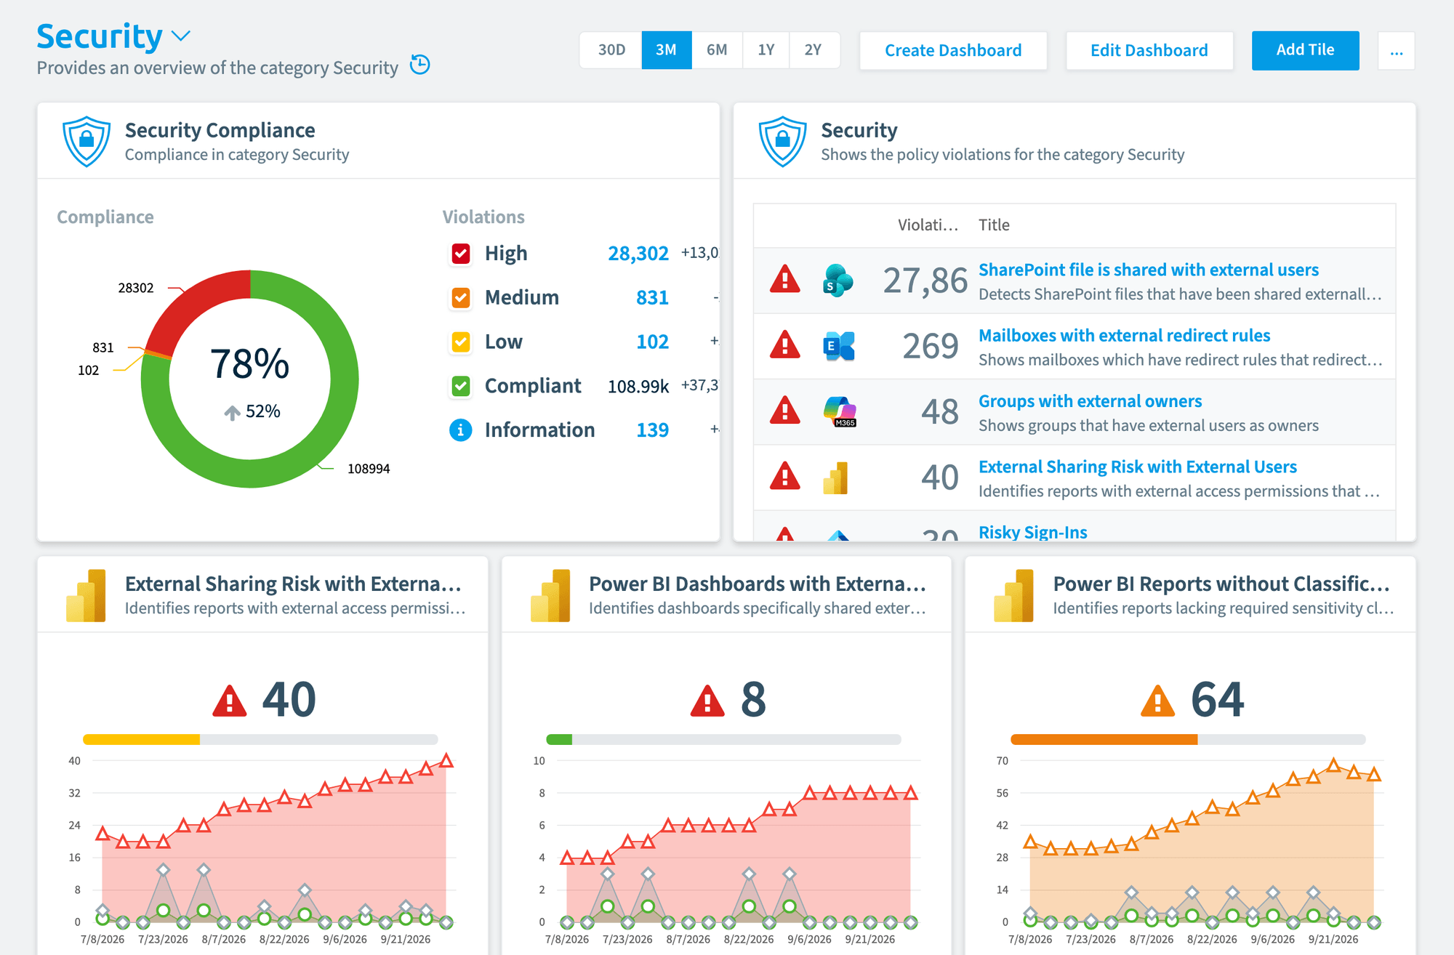Click the last red data point on the External Sharing Risk chart

pos(446,761)
